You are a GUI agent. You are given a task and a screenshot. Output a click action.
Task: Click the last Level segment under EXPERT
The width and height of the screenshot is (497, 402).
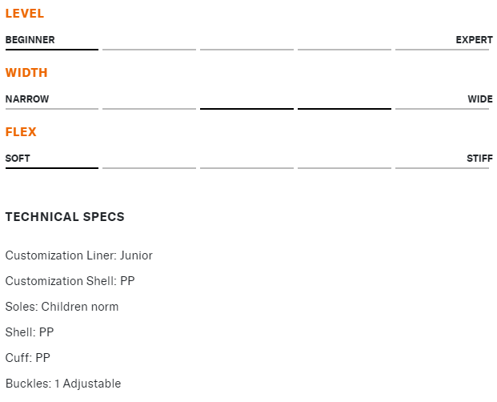[442, 49]
